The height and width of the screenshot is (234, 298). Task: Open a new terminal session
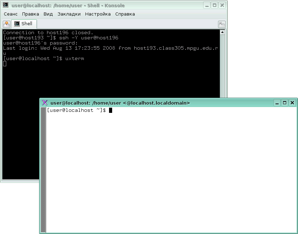pos(6,24)
